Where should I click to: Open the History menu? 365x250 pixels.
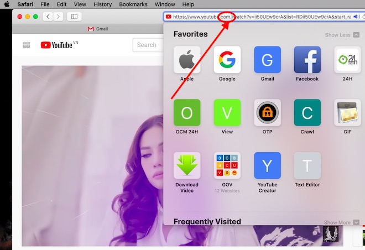click(102, 4)
